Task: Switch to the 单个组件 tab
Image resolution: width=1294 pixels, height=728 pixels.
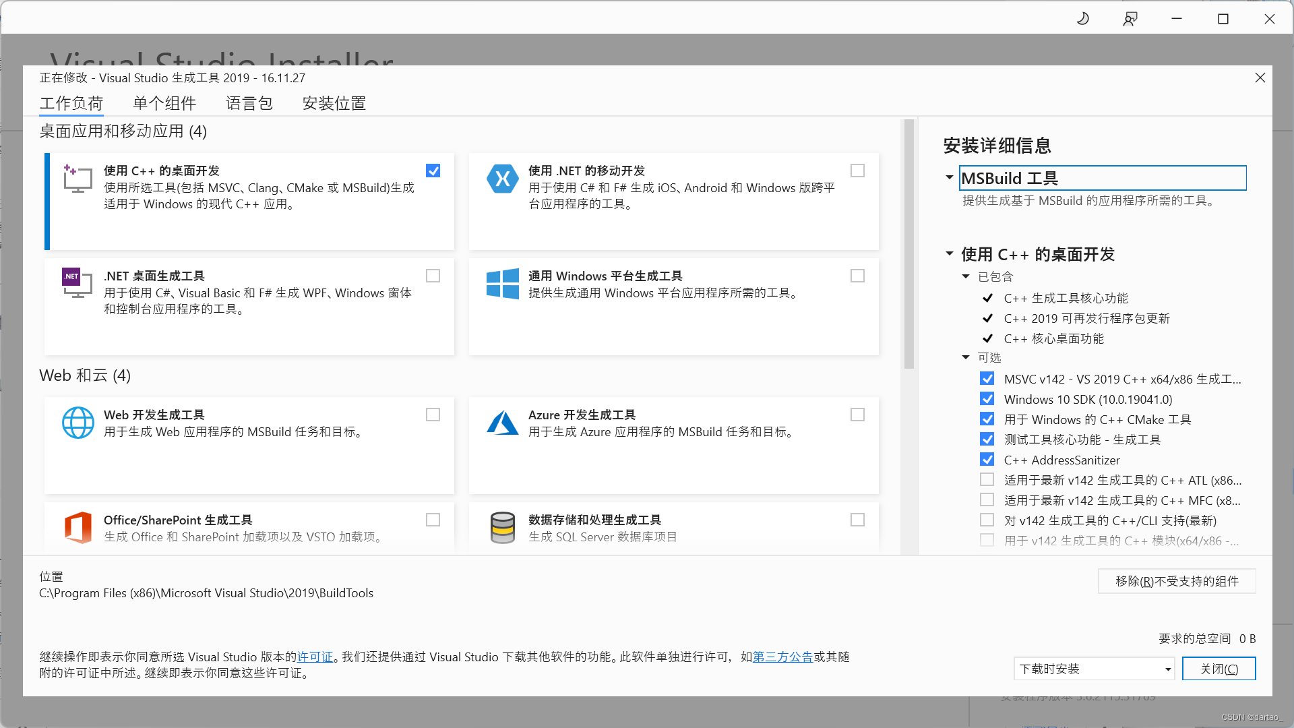Action: point(164,103)
